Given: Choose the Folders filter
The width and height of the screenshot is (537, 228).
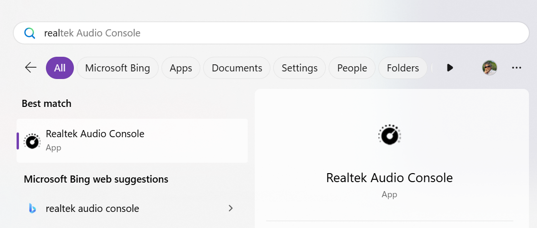Looking at the screenshot, I should tap(403, 68).
